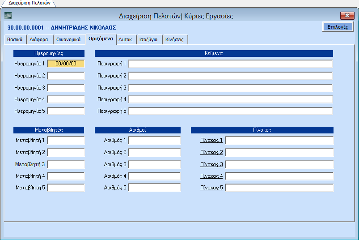
Task: Open the Πίνακας 1 link
Action: 211,140
